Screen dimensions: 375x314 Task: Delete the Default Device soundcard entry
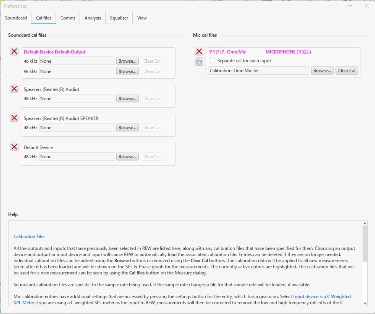click(x=14, y=147)
